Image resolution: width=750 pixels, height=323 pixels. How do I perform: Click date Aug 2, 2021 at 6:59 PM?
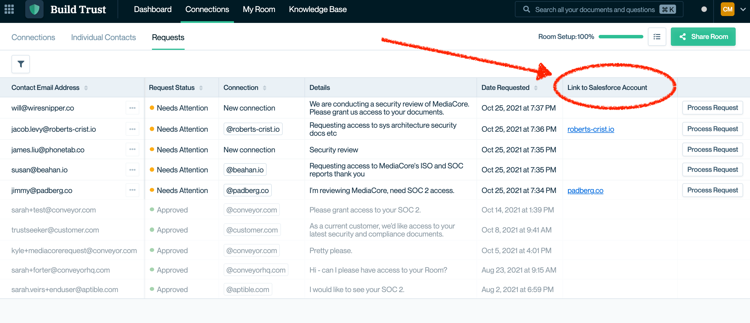pos(517,289)
